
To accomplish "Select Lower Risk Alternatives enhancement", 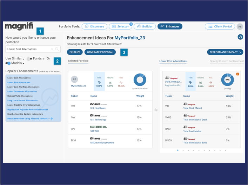I will tap(19, 82).
